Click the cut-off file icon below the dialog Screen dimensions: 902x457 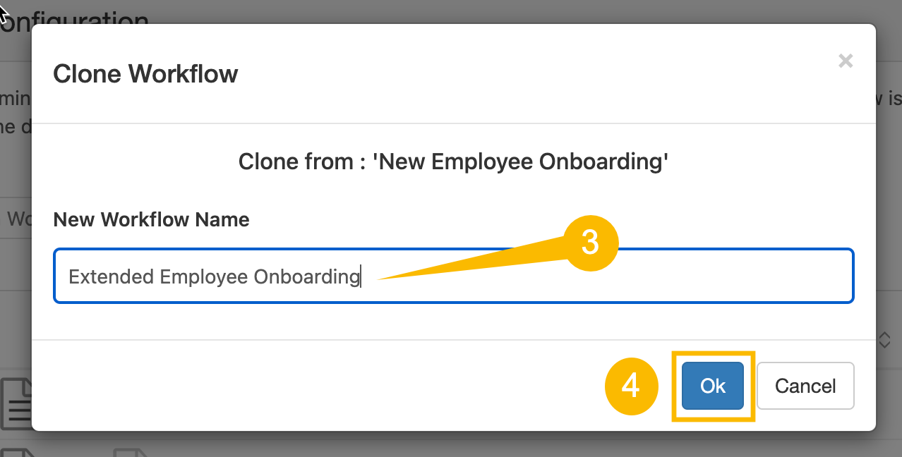coord(17,451)
